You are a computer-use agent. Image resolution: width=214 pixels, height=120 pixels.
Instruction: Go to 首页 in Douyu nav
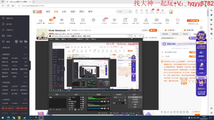(x=48, y=12)
